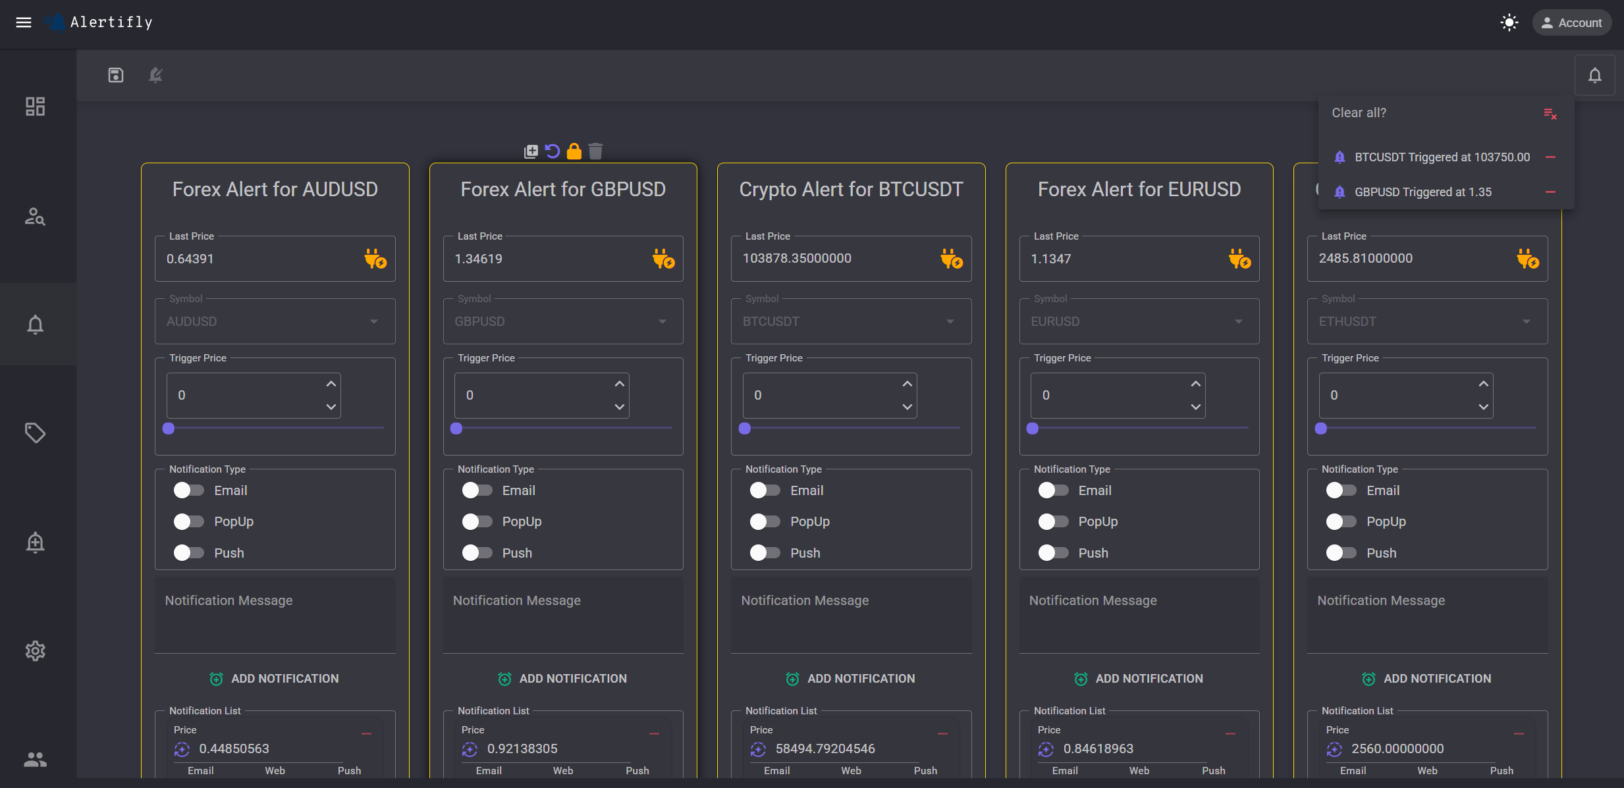Focus the EURUSD Notification Message field
The width and height of the screenshot is (1624, 788).
1139,616
